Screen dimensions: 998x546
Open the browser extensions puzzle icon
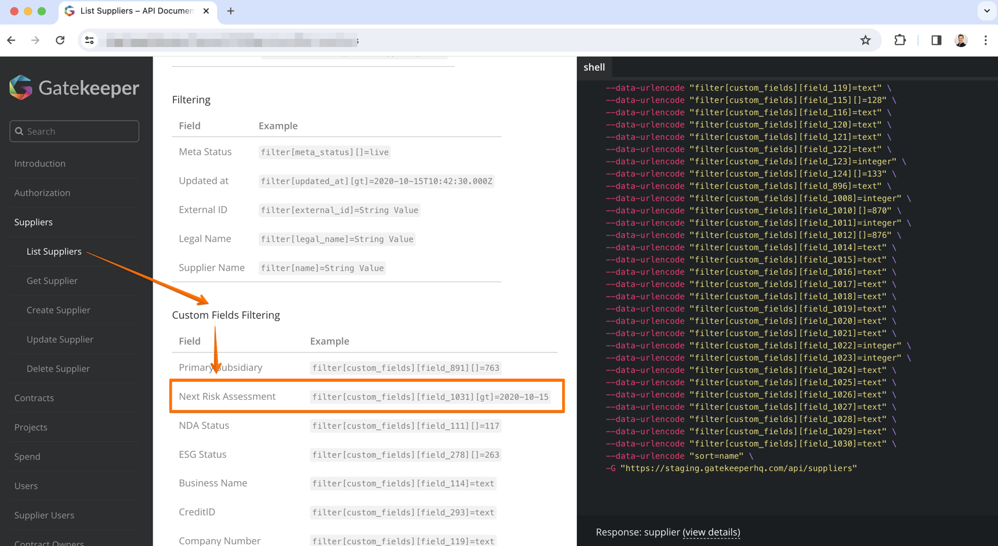(x=900, y=40)
